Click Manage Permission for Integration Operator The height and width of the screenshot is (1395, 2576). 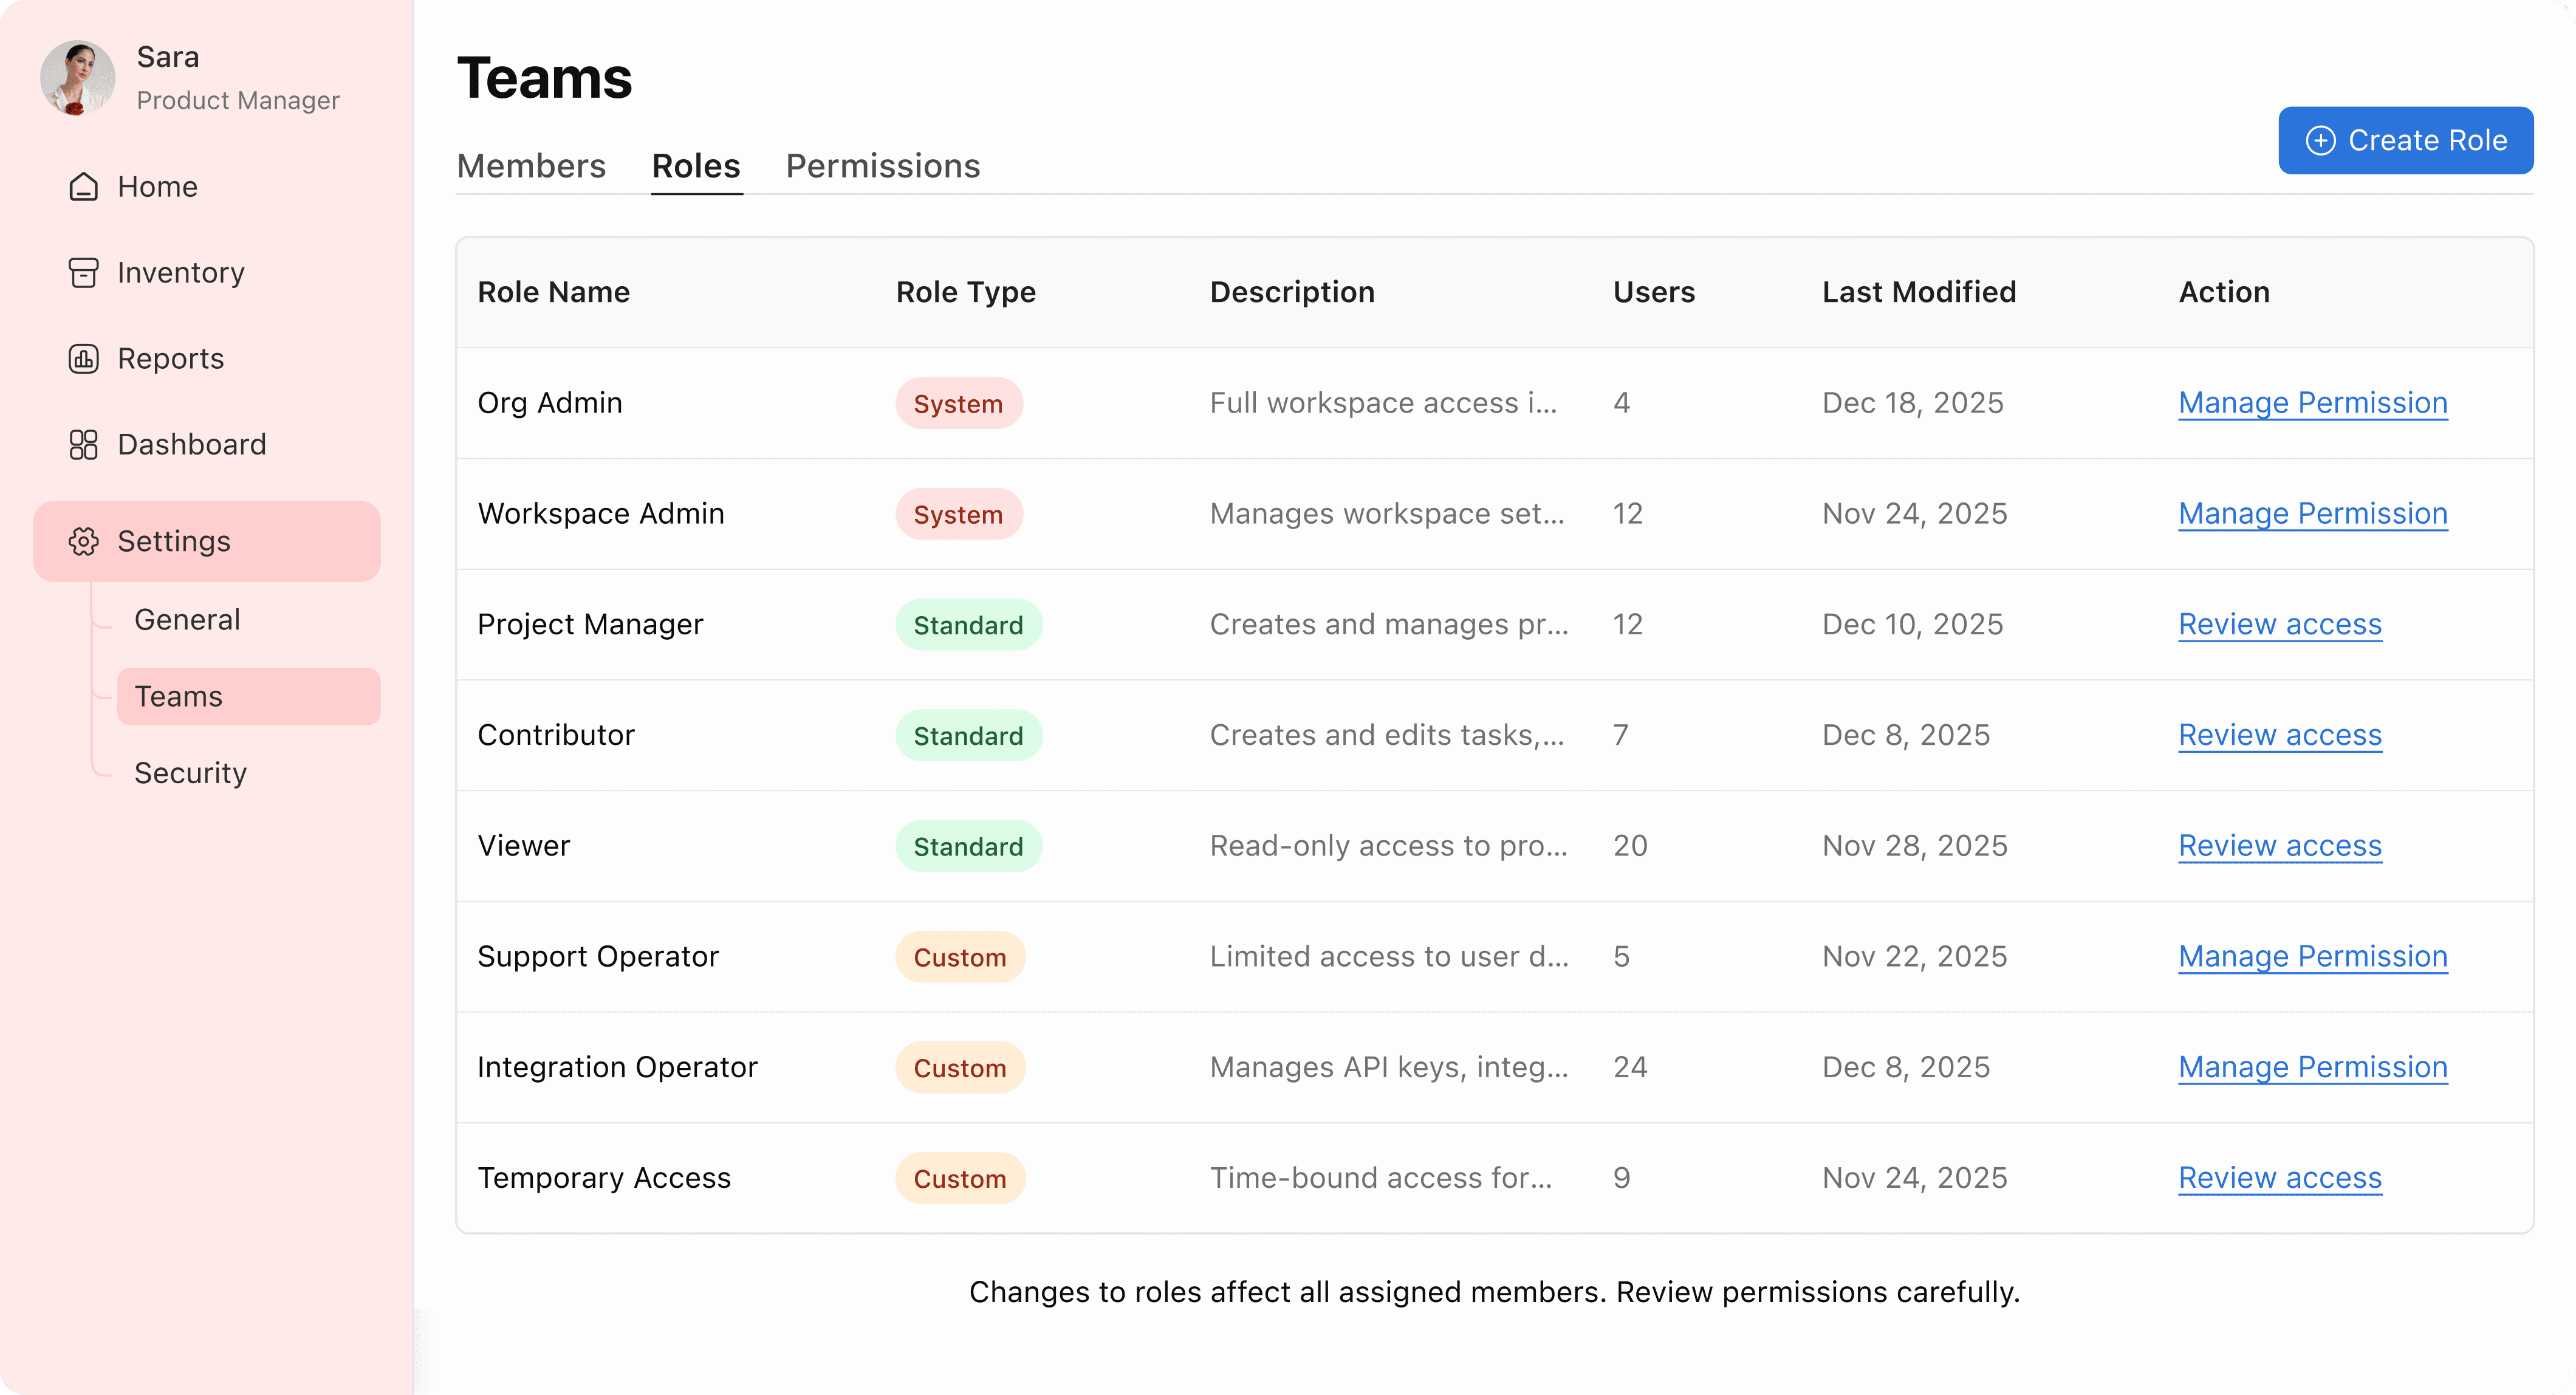tap(2313, 1068)
